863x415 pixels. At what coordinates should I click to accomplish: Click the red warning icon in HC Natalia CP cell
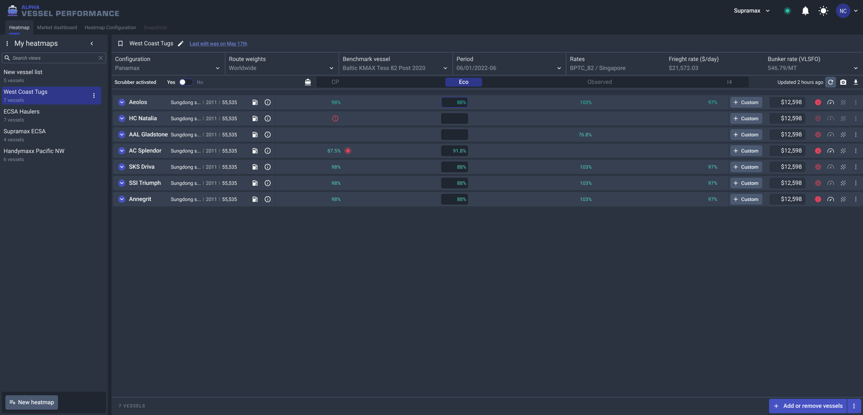[335, 118]
